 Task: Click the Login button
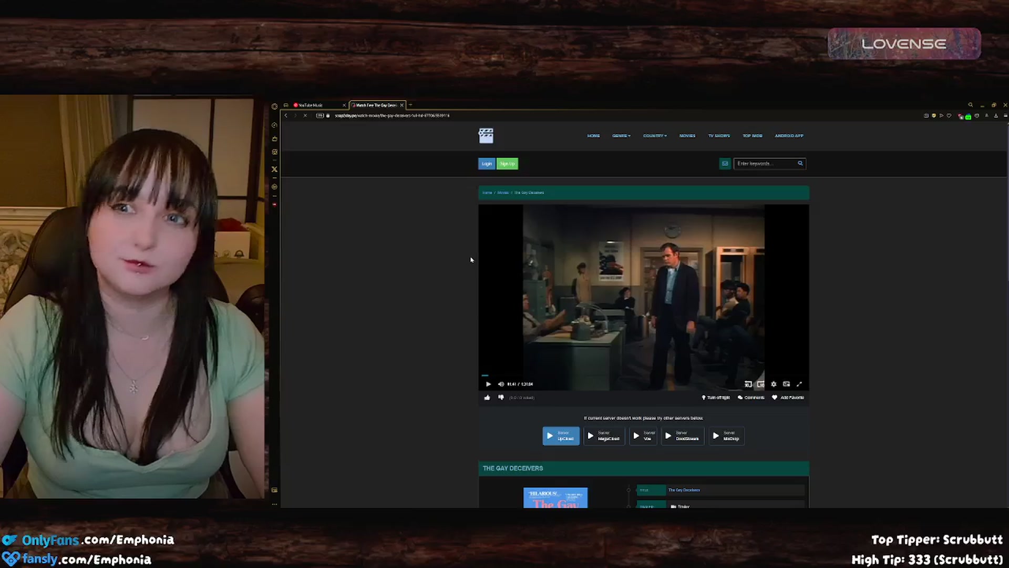pyautogui.click(x=487, y=164)
